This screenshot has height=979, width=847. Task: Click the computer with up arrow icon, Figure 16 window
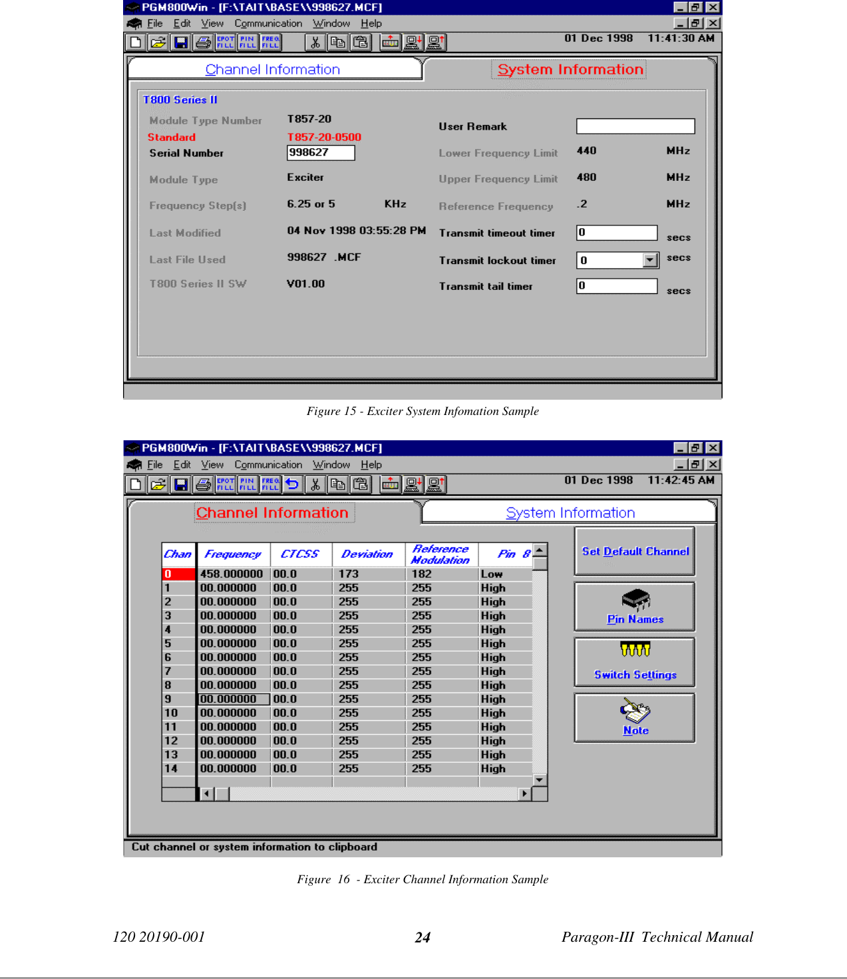pos(436,484)
